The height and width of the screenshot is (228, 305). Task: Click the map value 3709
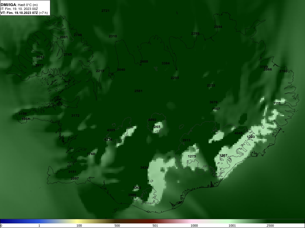(264, 67)
